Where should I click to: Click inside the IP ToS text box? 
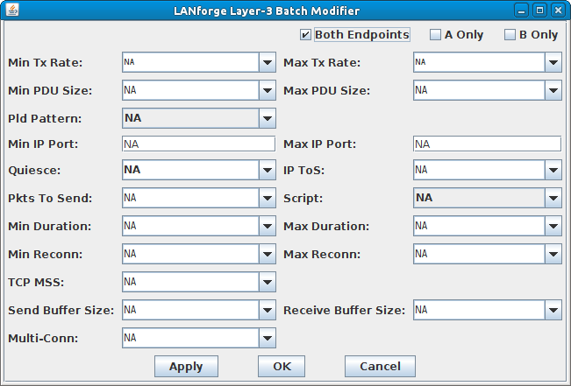(x=479, y=170)
